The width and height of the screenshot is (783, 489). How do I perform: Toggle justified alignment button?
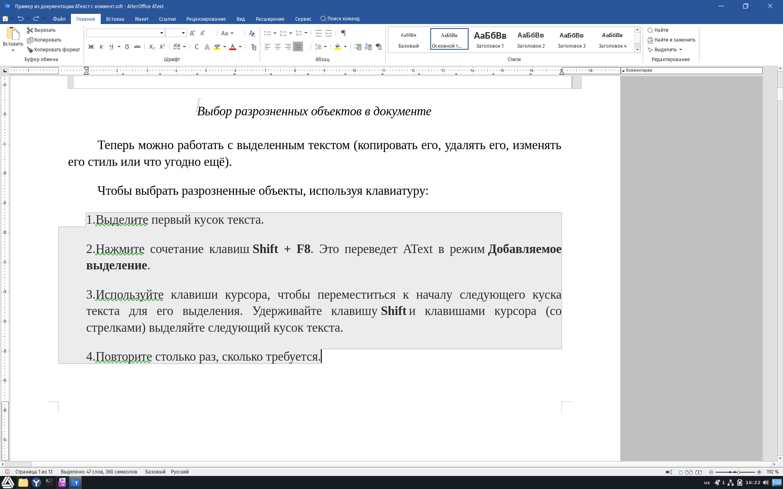tap(298, 47)
